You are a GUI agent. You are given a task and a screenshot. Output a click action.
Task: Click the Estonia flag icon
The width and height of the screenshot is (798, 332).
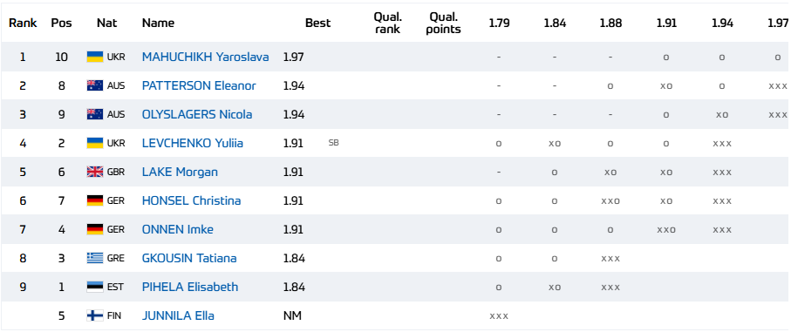[x=95, y=287]
